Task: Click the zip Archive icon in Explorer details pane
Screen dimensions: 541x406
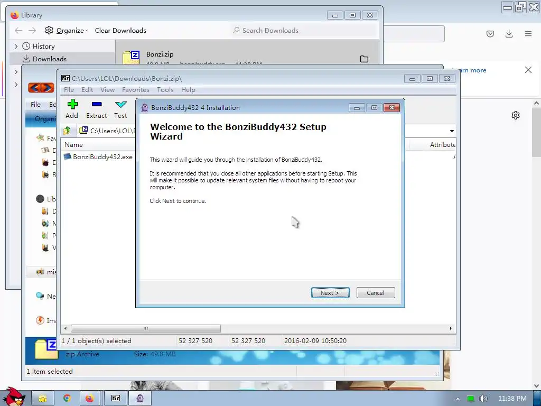Action: click(x=46, y=349)
